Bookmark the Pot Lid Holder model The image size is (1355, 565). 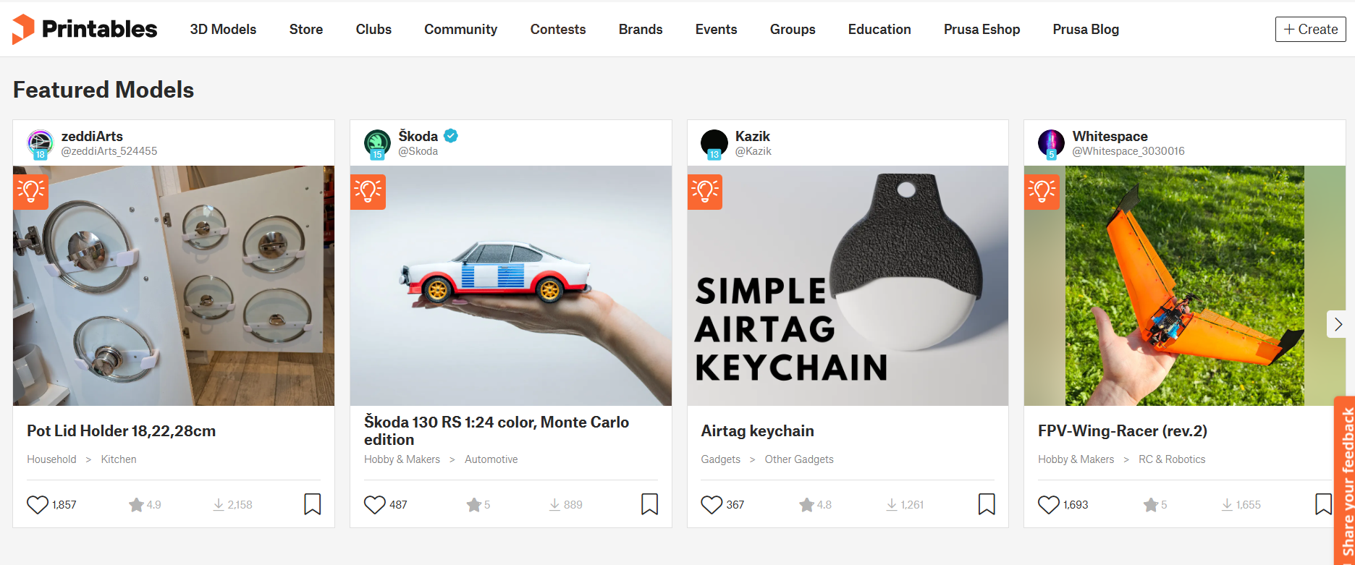tap(313, 504)
